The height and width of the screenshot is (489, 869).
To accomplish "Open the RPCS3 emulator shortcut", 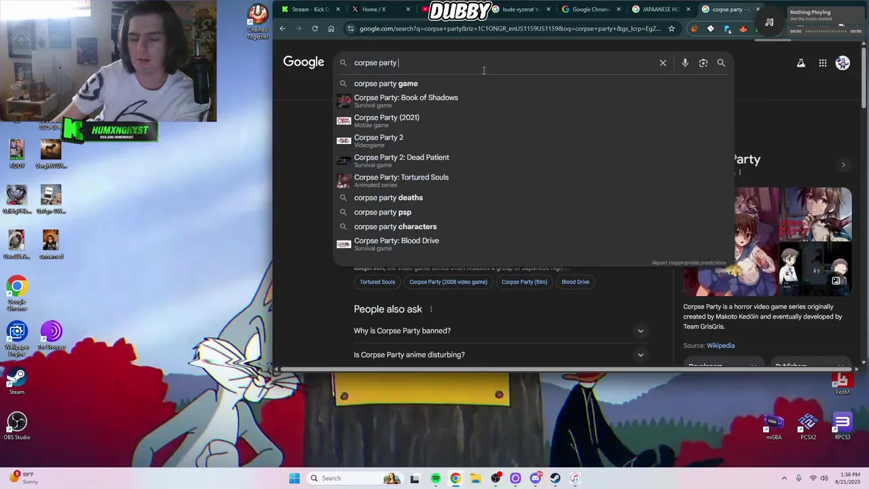I will 843,427.
